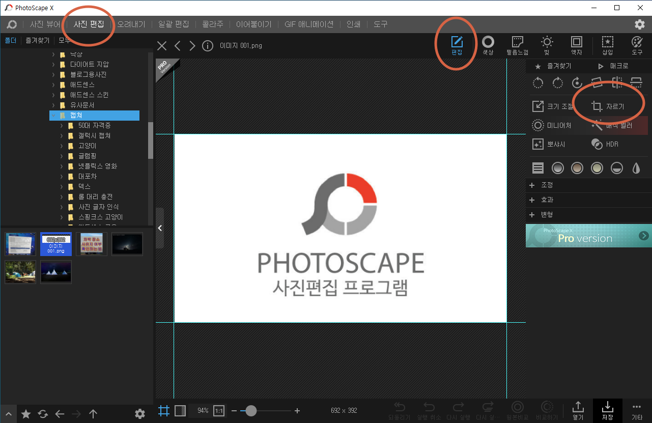Expand the 애드센스 스킨 folder arrow
Image resolution: width=652 pixels, height=423 pixels.
pyautogui.click(x=53, y=95)
